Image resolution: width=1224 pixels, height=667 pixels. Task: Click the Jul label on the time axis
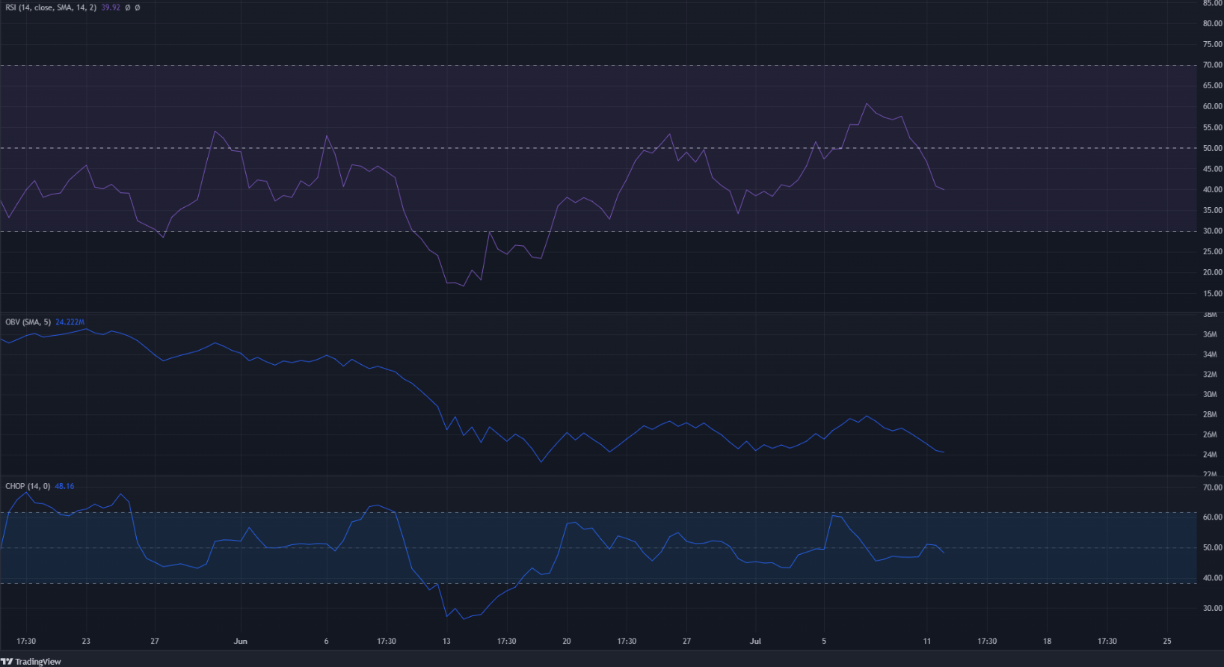[x=755, y=641]
